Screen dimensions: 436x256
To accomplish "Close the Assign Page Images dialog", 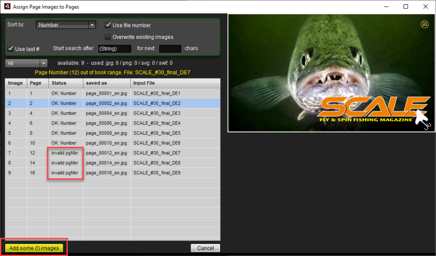I will pos(426,7).
